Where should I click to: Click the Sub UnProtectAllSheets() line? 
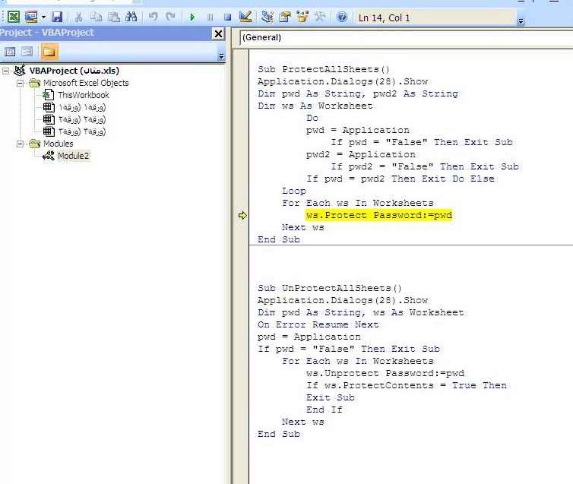coord(330,288)
